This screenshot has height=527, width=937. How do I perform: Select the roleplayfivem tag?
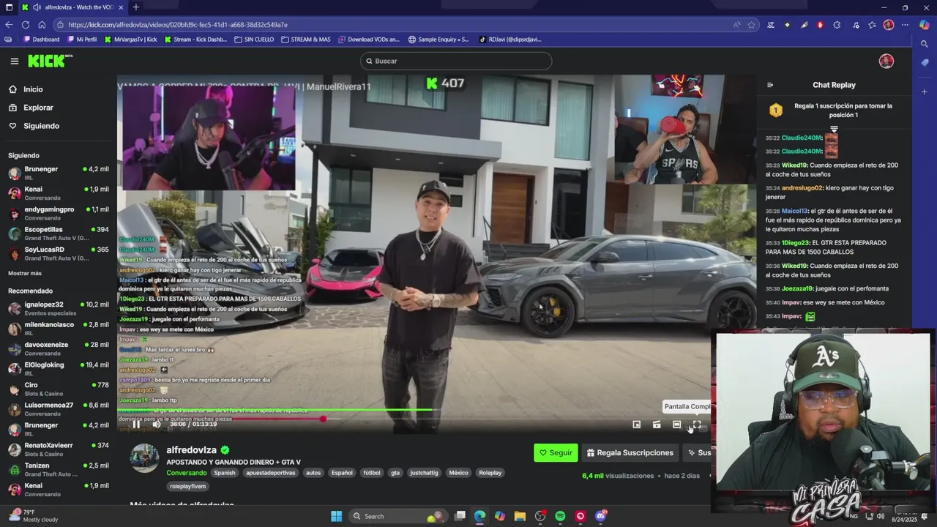188,486
